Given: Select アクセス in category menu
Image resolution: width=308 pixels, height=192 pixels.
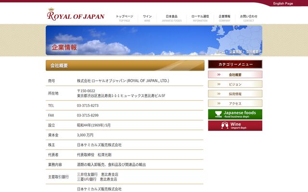Looking at the screenshot, I should click(235, 104).
